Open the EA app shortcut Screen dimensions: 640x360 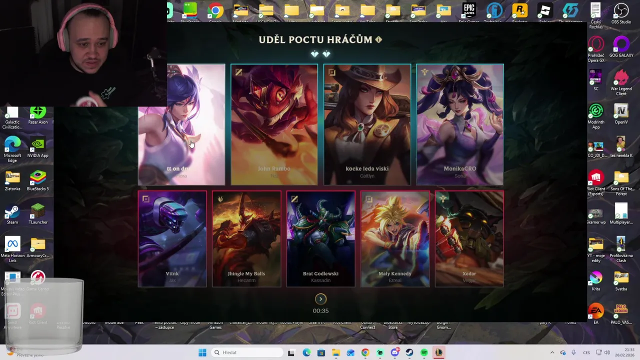click(x=595, y=314)
